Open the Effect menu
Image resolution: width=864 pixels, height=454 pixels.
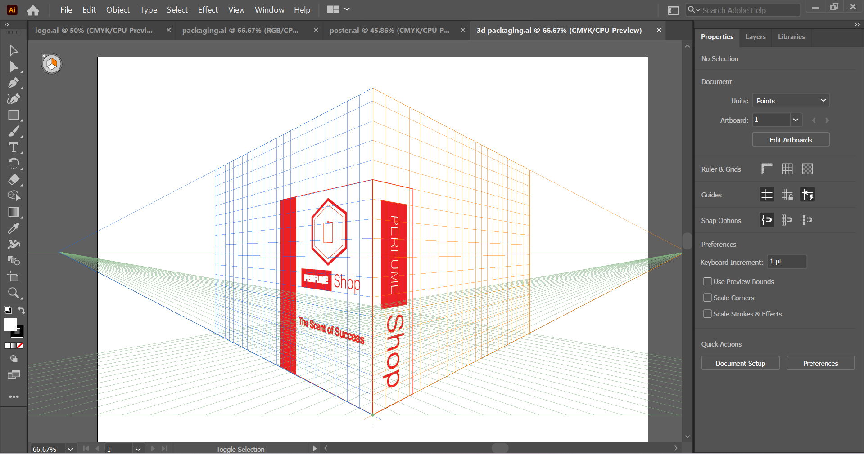click(208, 10)
